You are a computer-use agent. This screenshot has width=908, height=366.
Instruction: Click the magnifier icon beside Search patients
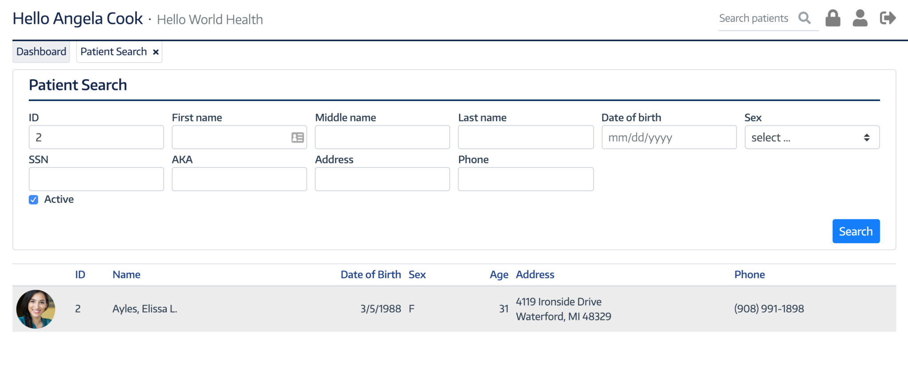(804, 18)
